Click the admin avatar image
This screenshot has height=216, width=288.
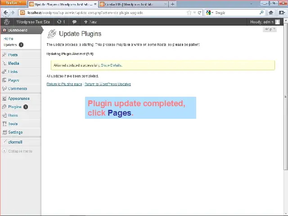coord(278,22)
